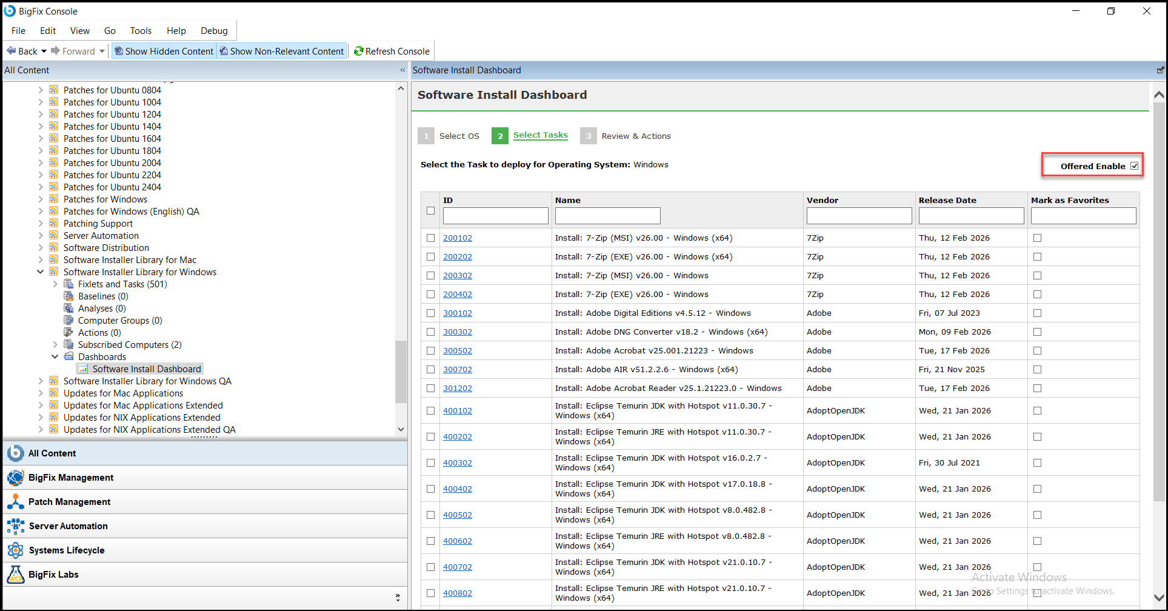Open the Back button history dropdown arrow
This screenshot has height=611, width=1168.
click(44, 52)
